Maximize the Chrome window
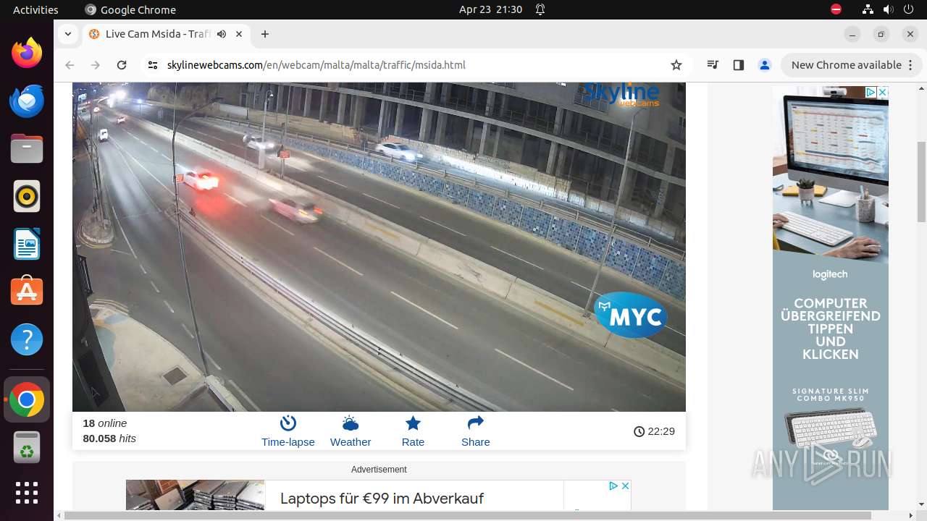Screen dimensions: 927x521 click(x=881, y=34)
